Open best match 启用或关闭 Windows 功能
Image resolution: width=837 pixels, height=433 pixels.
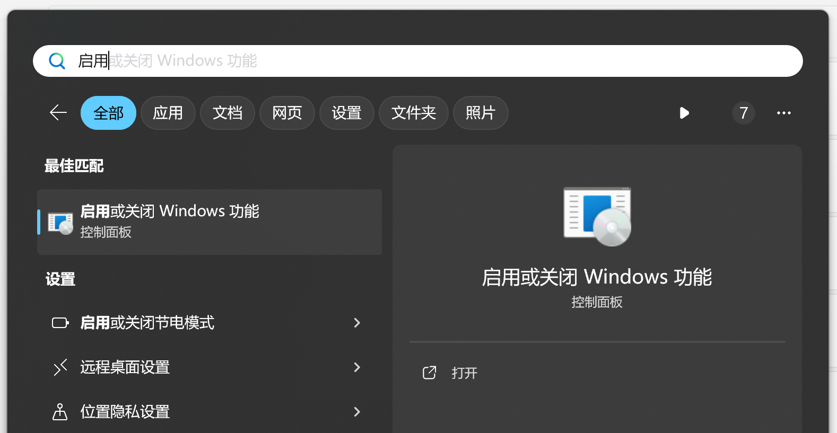coord(210,222)
